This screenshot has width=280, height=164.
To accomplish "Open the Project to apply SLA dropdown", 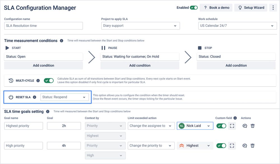I will point(140,26).
